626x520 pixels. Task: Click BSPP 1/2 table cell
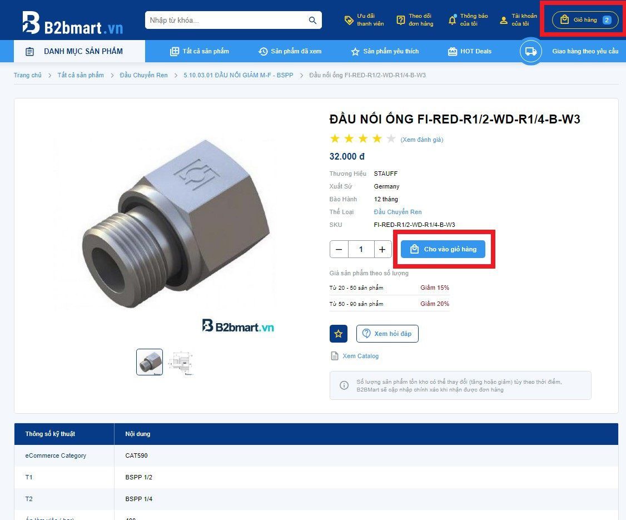(139, 477)
